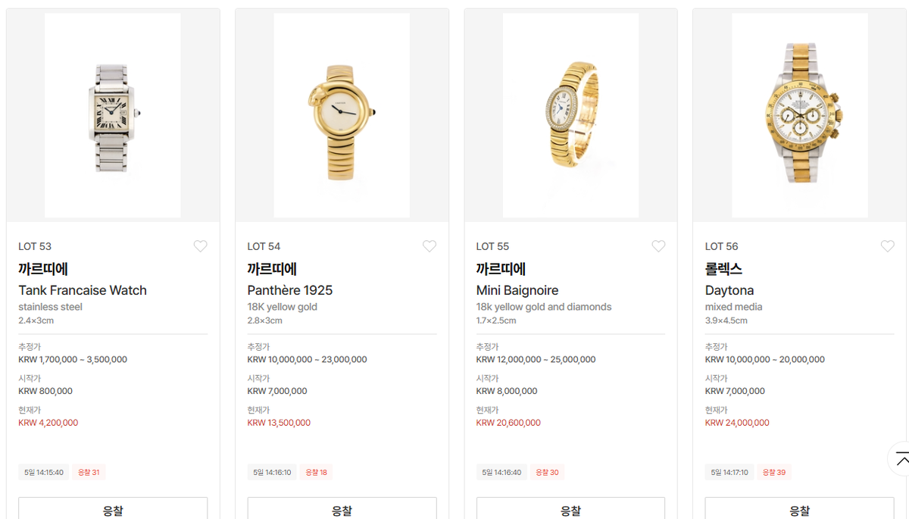Click the scroll-to-top arrow button
This screenshot has height=519, width=909.
pos(900,458)
